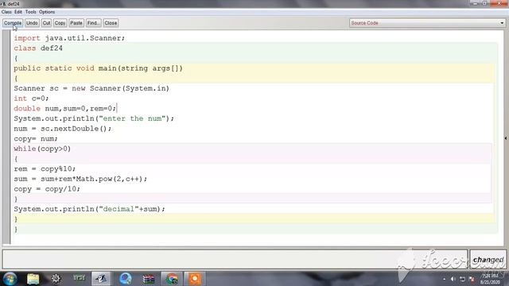Open the WinRAR taskbar icon

click(149, 279)
